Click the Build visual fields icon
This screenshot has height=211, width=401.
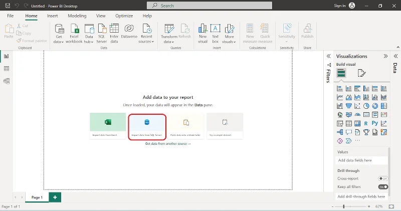[x=341, y=73]
